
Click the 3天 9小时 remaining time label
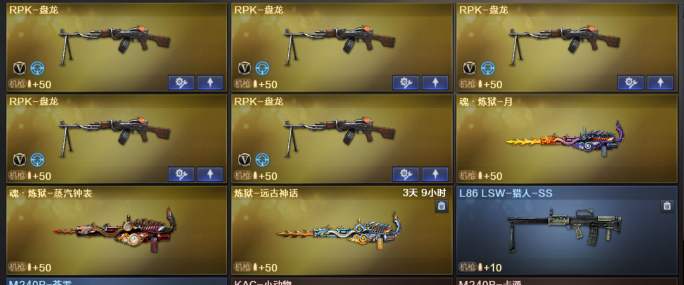[x=424, y=193]
